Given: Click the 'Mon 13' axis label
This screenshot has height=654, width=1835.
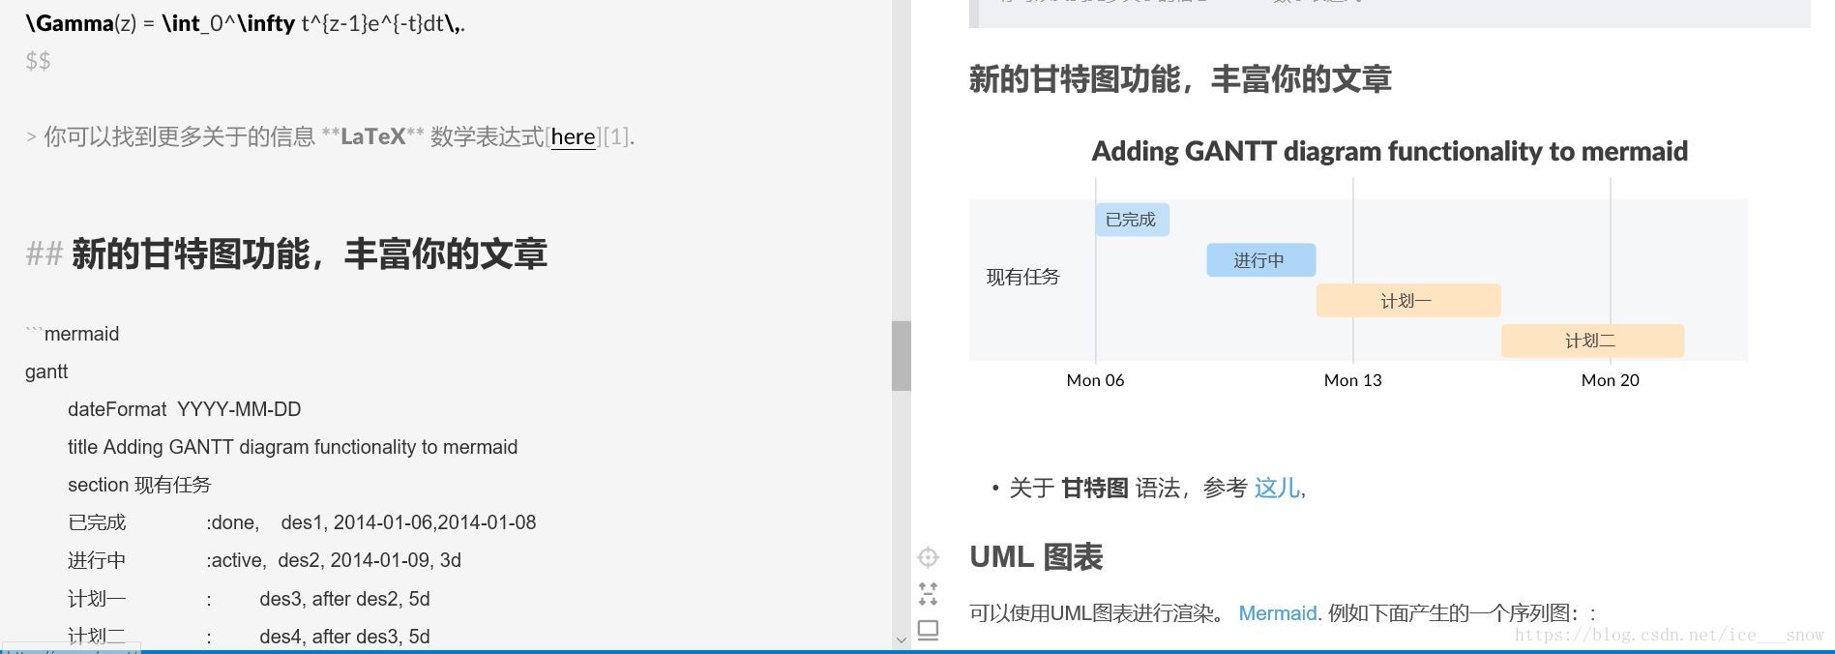Looking at the screenshot, I should click(1352, 380).
